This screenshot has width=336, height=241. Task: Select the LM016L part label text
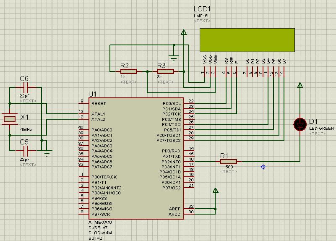click(202, 16)
